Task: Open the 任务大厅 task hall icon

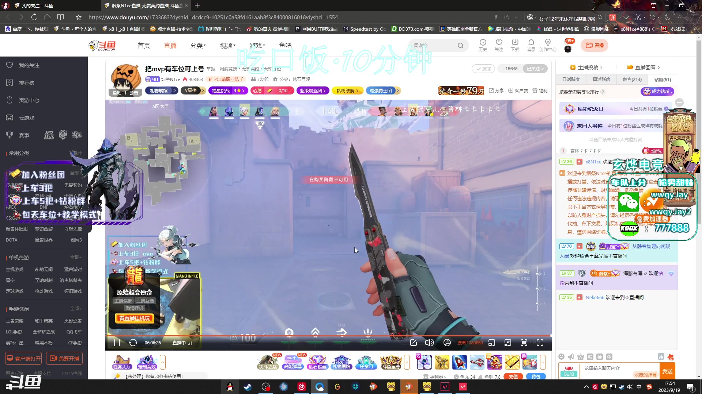Action: click(122, 362)
